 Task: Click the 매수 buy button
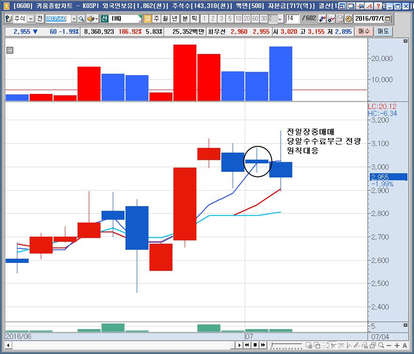[364, 31]
